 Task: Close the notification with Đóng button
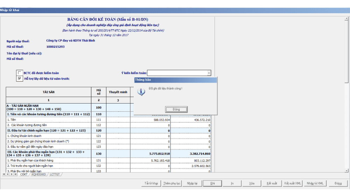point(176,109)
